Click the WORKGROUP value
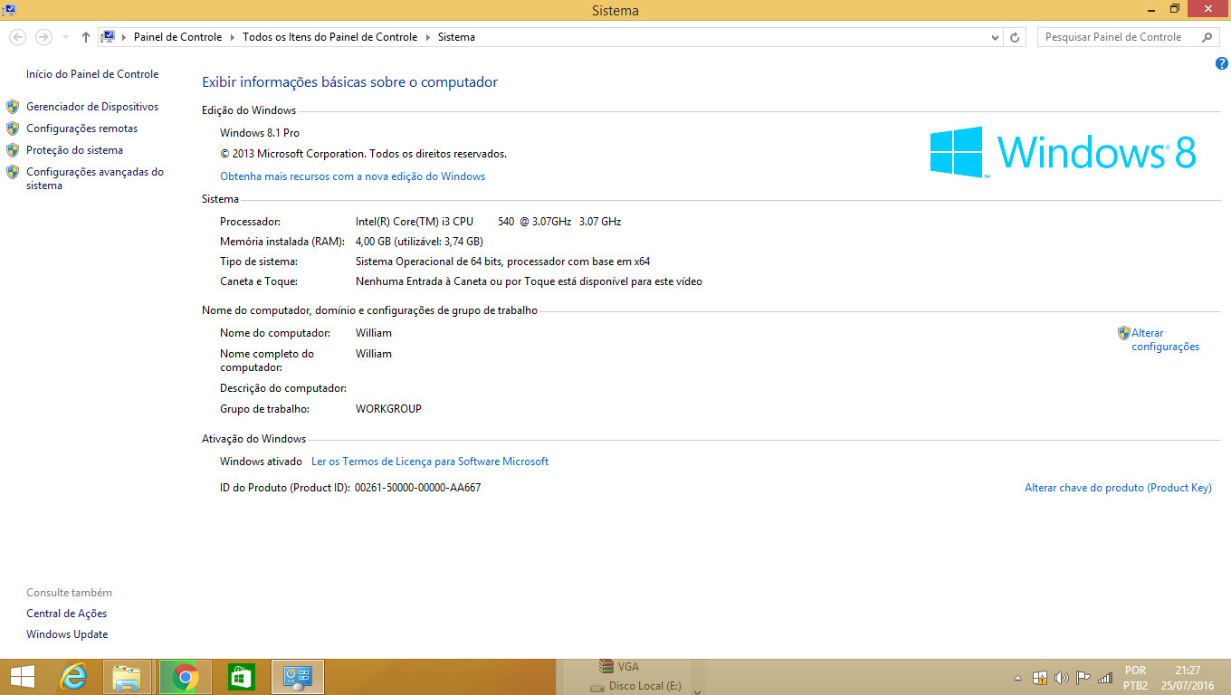This screenshot has width=1231, height=695. [388, 409]
